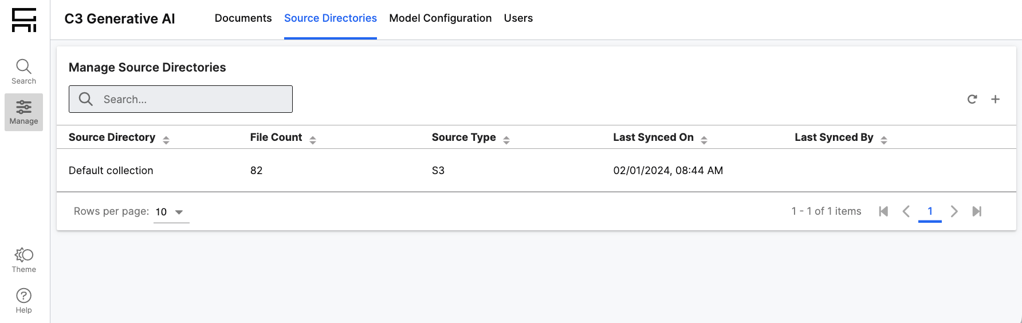1022x323 pixels.
Task: Click the File Count column header
Action: tap(276, 137)
